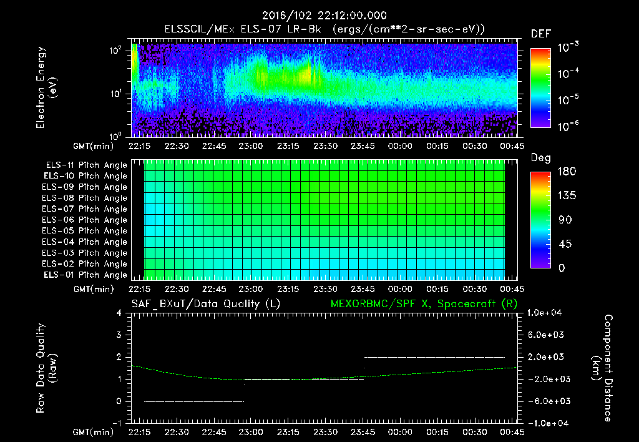Select the ELS-01 Pitch Angle row label
The width and height of the screenshot is (639, 442).
coord(85,275)
